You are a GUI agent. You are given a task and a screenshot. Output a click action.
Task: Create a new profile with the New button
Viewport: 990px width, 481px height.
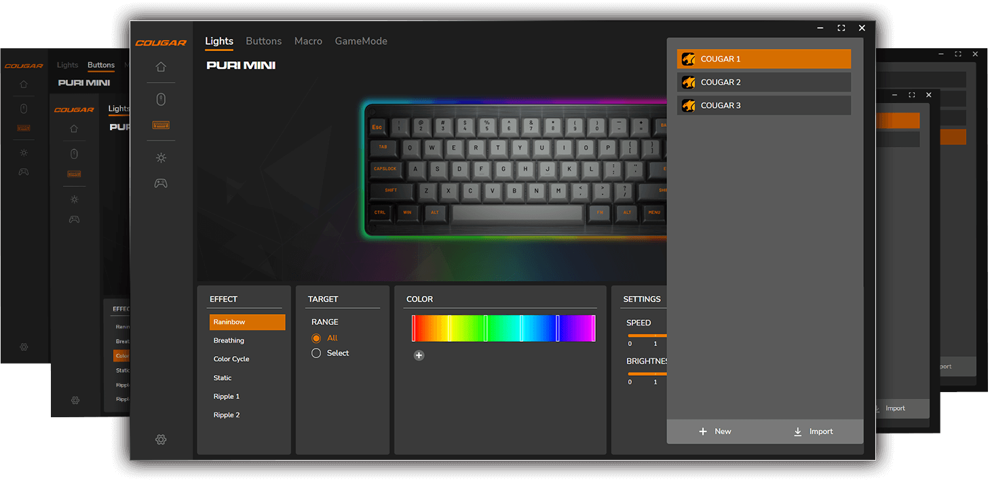point(715,431)
